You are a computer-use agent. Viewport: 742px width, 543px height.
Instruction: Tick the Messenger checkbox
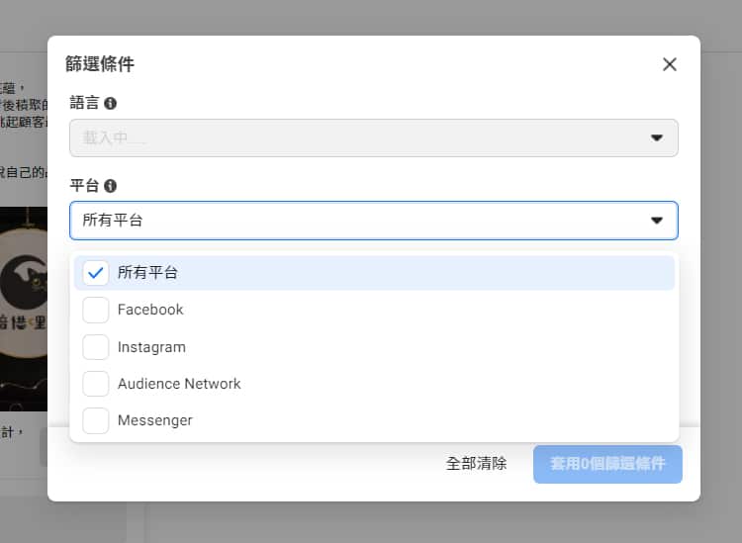click(x=96, y=420)
